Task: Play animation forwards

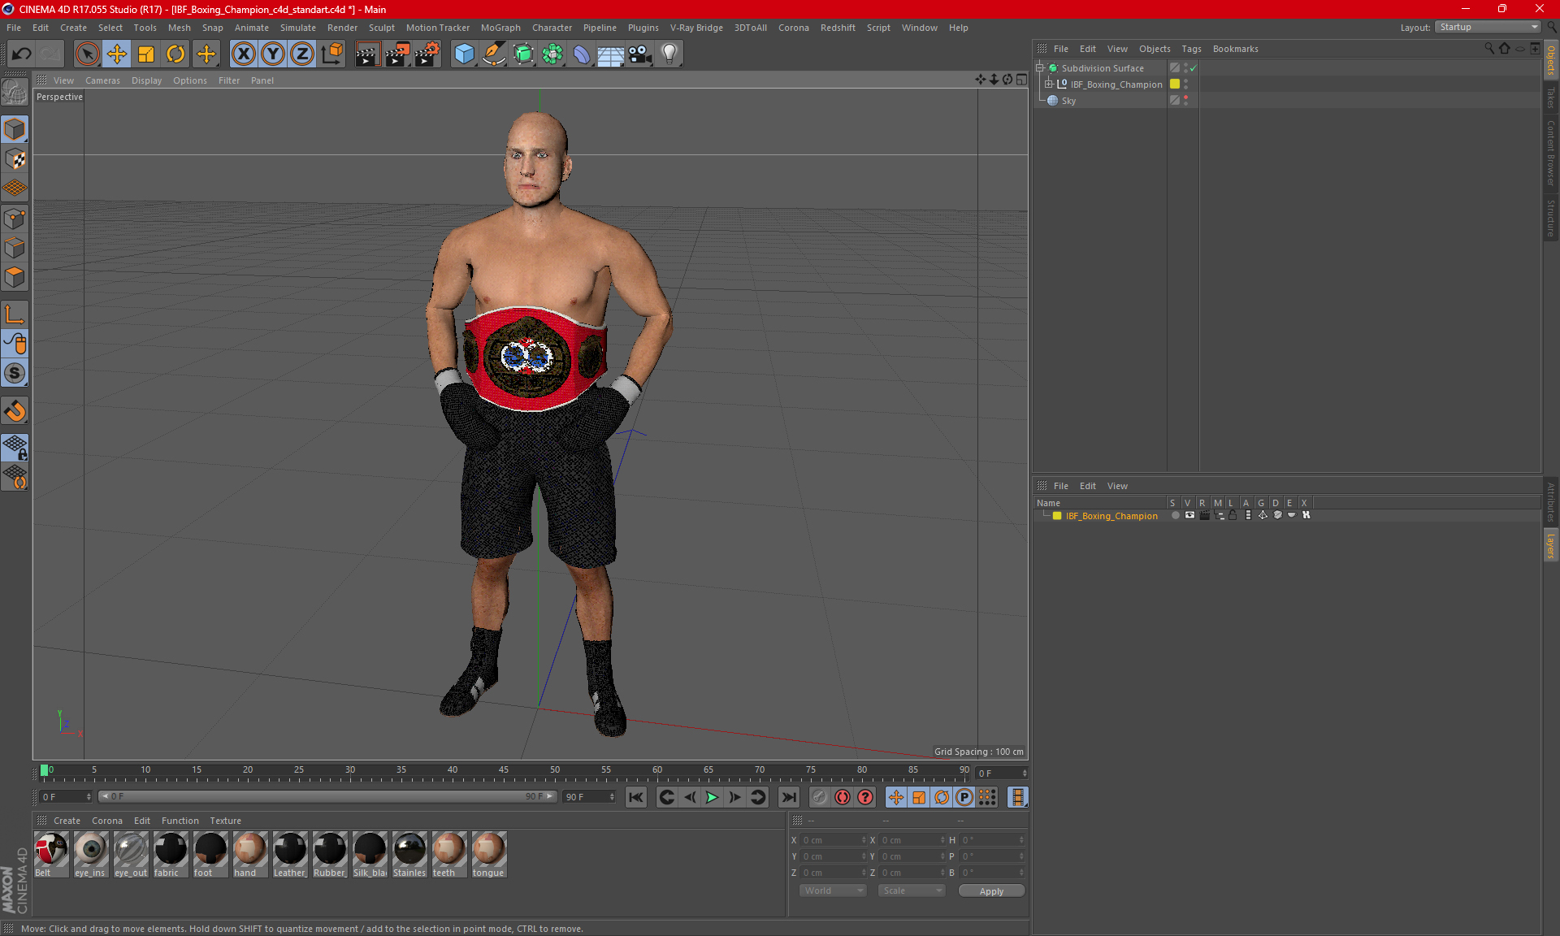Action: coord(712,797)
